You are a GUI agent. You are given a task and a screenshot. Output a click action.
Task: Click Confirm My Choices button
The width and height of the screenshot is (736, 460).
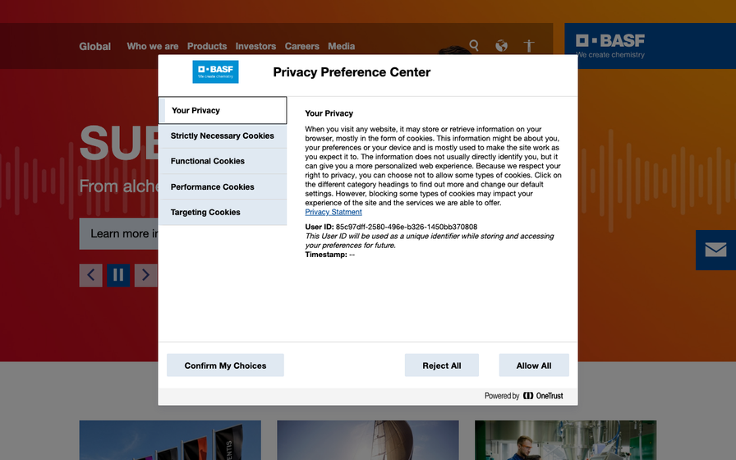click(x=225, y=366)
